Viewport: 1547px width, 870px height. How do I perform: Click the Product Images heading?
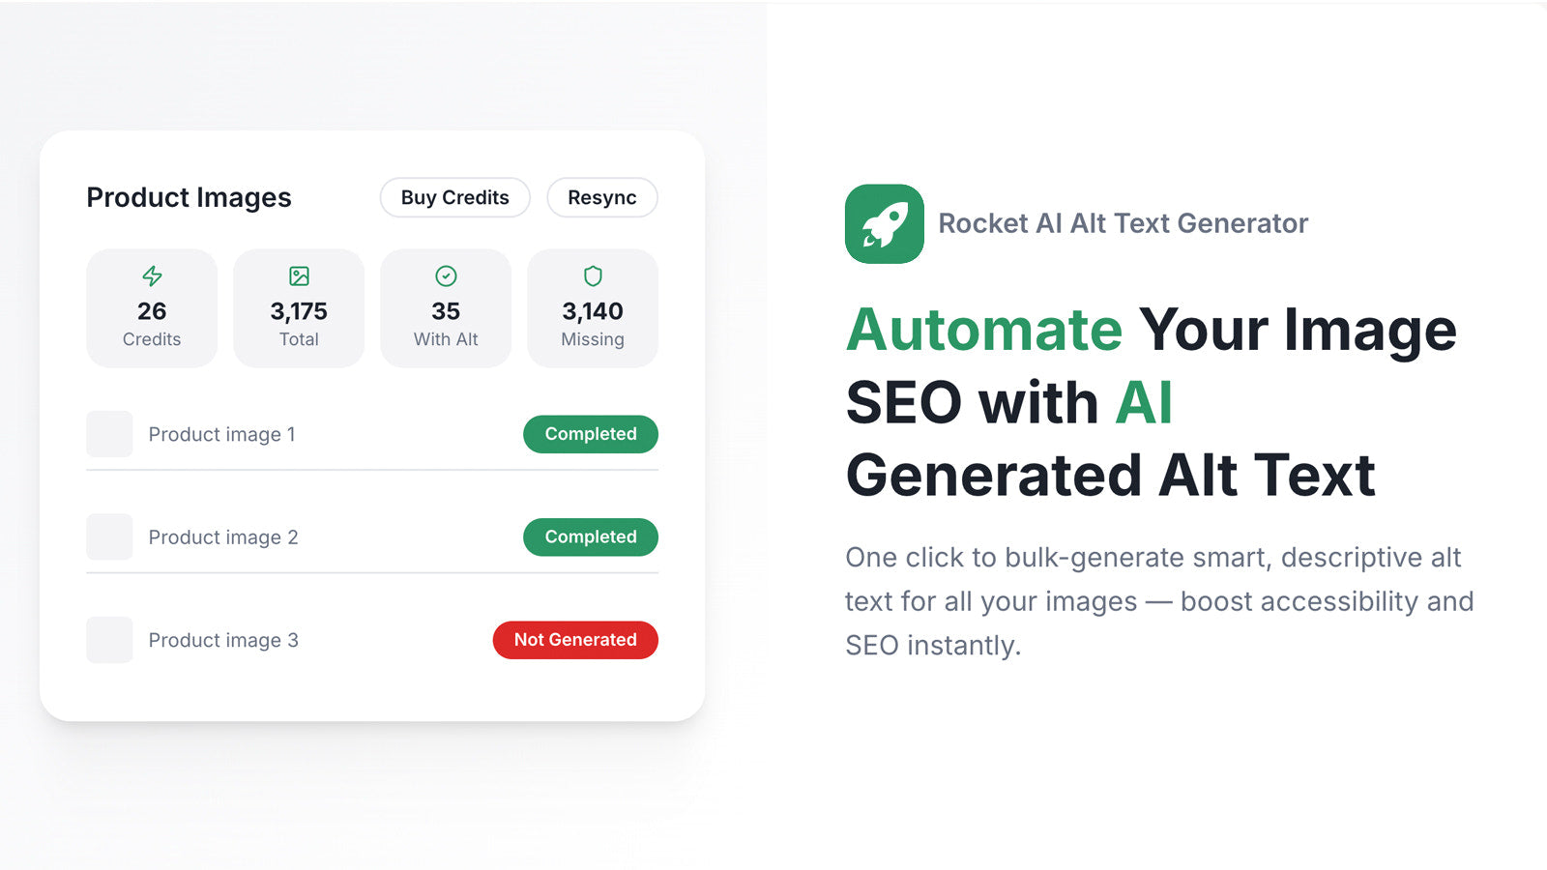(189, 197)
